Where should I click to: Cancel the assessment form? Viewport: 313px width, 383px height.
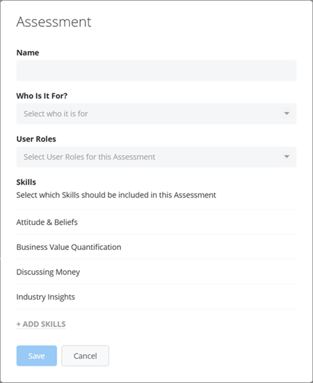[85, 356]
